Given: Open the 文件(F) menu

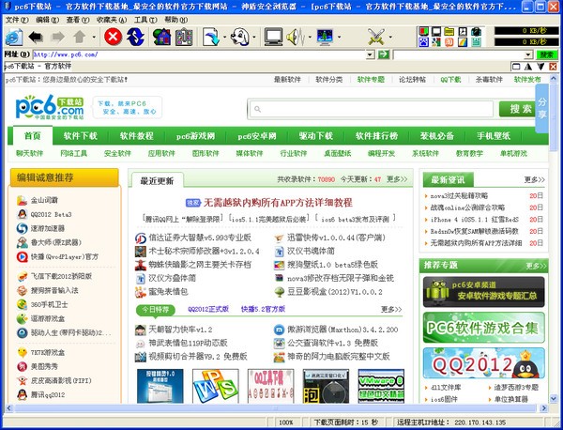Looking at the screenshot, I should pos(17,20).
